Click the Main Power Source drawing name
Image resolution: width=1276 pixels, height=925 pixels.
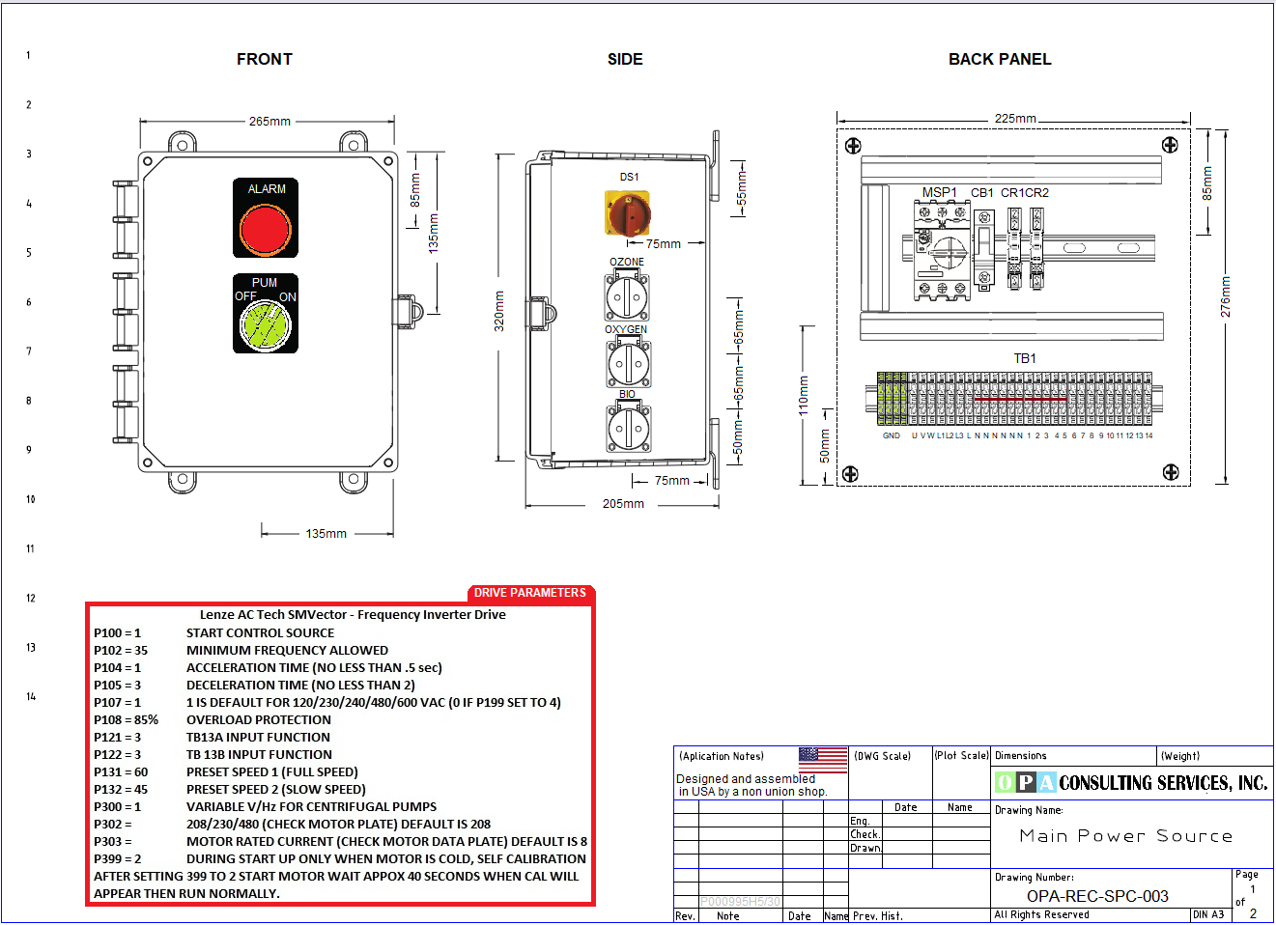(1125, 836)
